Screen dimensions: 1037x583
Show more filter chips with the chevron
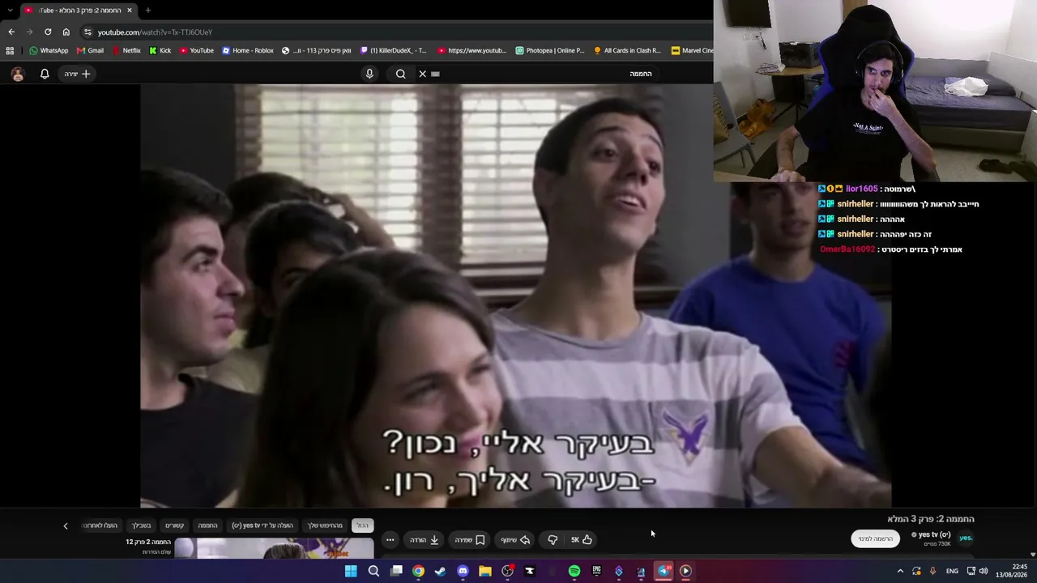(66, 526)
